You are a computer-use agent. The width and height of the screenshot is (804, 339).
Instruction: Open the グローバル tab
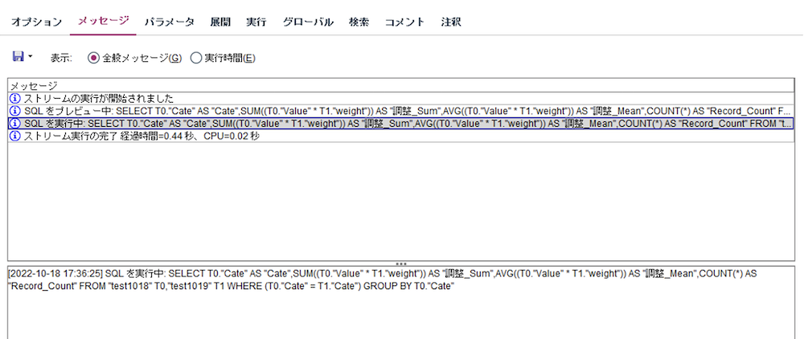click(x=308, y=22)
